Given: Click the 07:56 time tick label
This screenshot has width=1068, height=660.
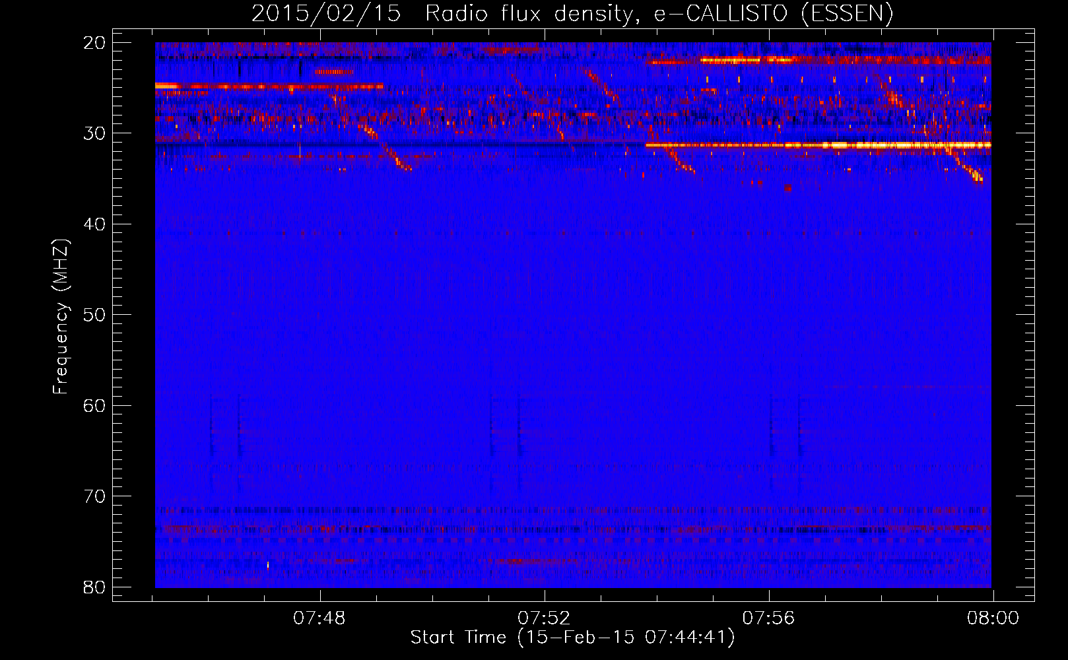Looking at the screenshot, I should click(x=769, y=618).
